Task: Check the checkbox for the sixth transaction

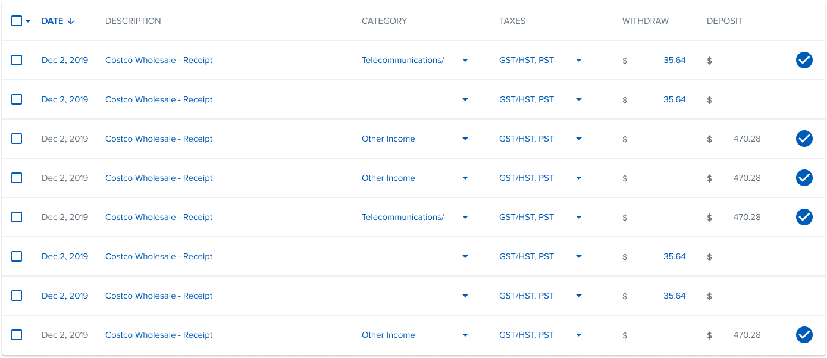Action: pyautogui.click(x=17, y=256)
